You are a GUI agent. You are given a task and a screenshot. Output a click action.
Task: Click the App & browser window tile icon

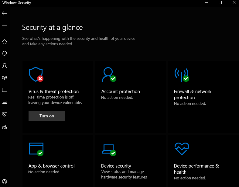36,149
